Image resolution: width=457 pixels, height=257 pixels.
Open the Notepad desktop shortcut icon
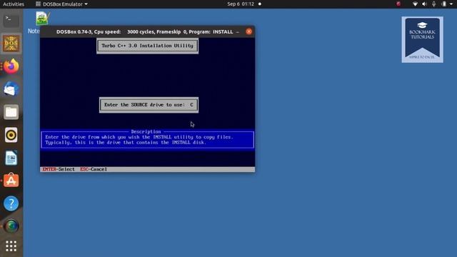[43, 19]
